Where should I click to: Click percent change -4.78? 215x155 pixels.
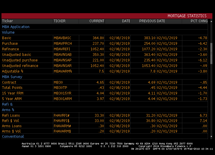(202, 38)
